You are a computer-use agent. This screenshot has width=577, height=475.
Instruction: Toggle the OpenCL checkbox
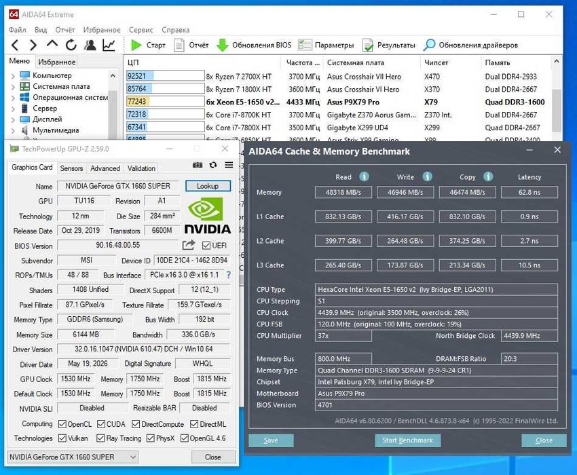(x=62, y=424)
